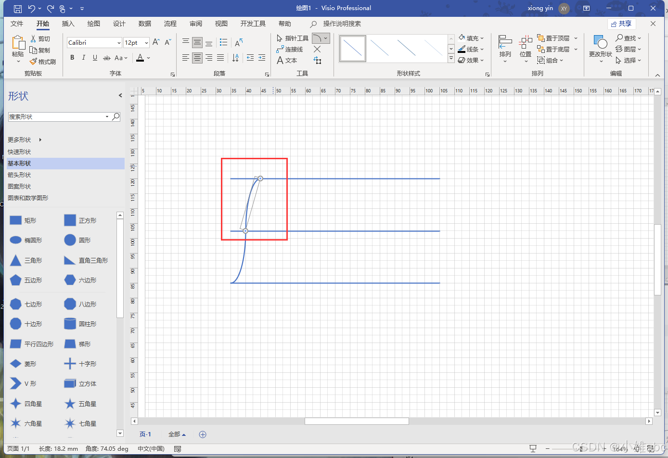Click the increase indent icon
This screenshot has width=668, height=458.
(262, 58)
